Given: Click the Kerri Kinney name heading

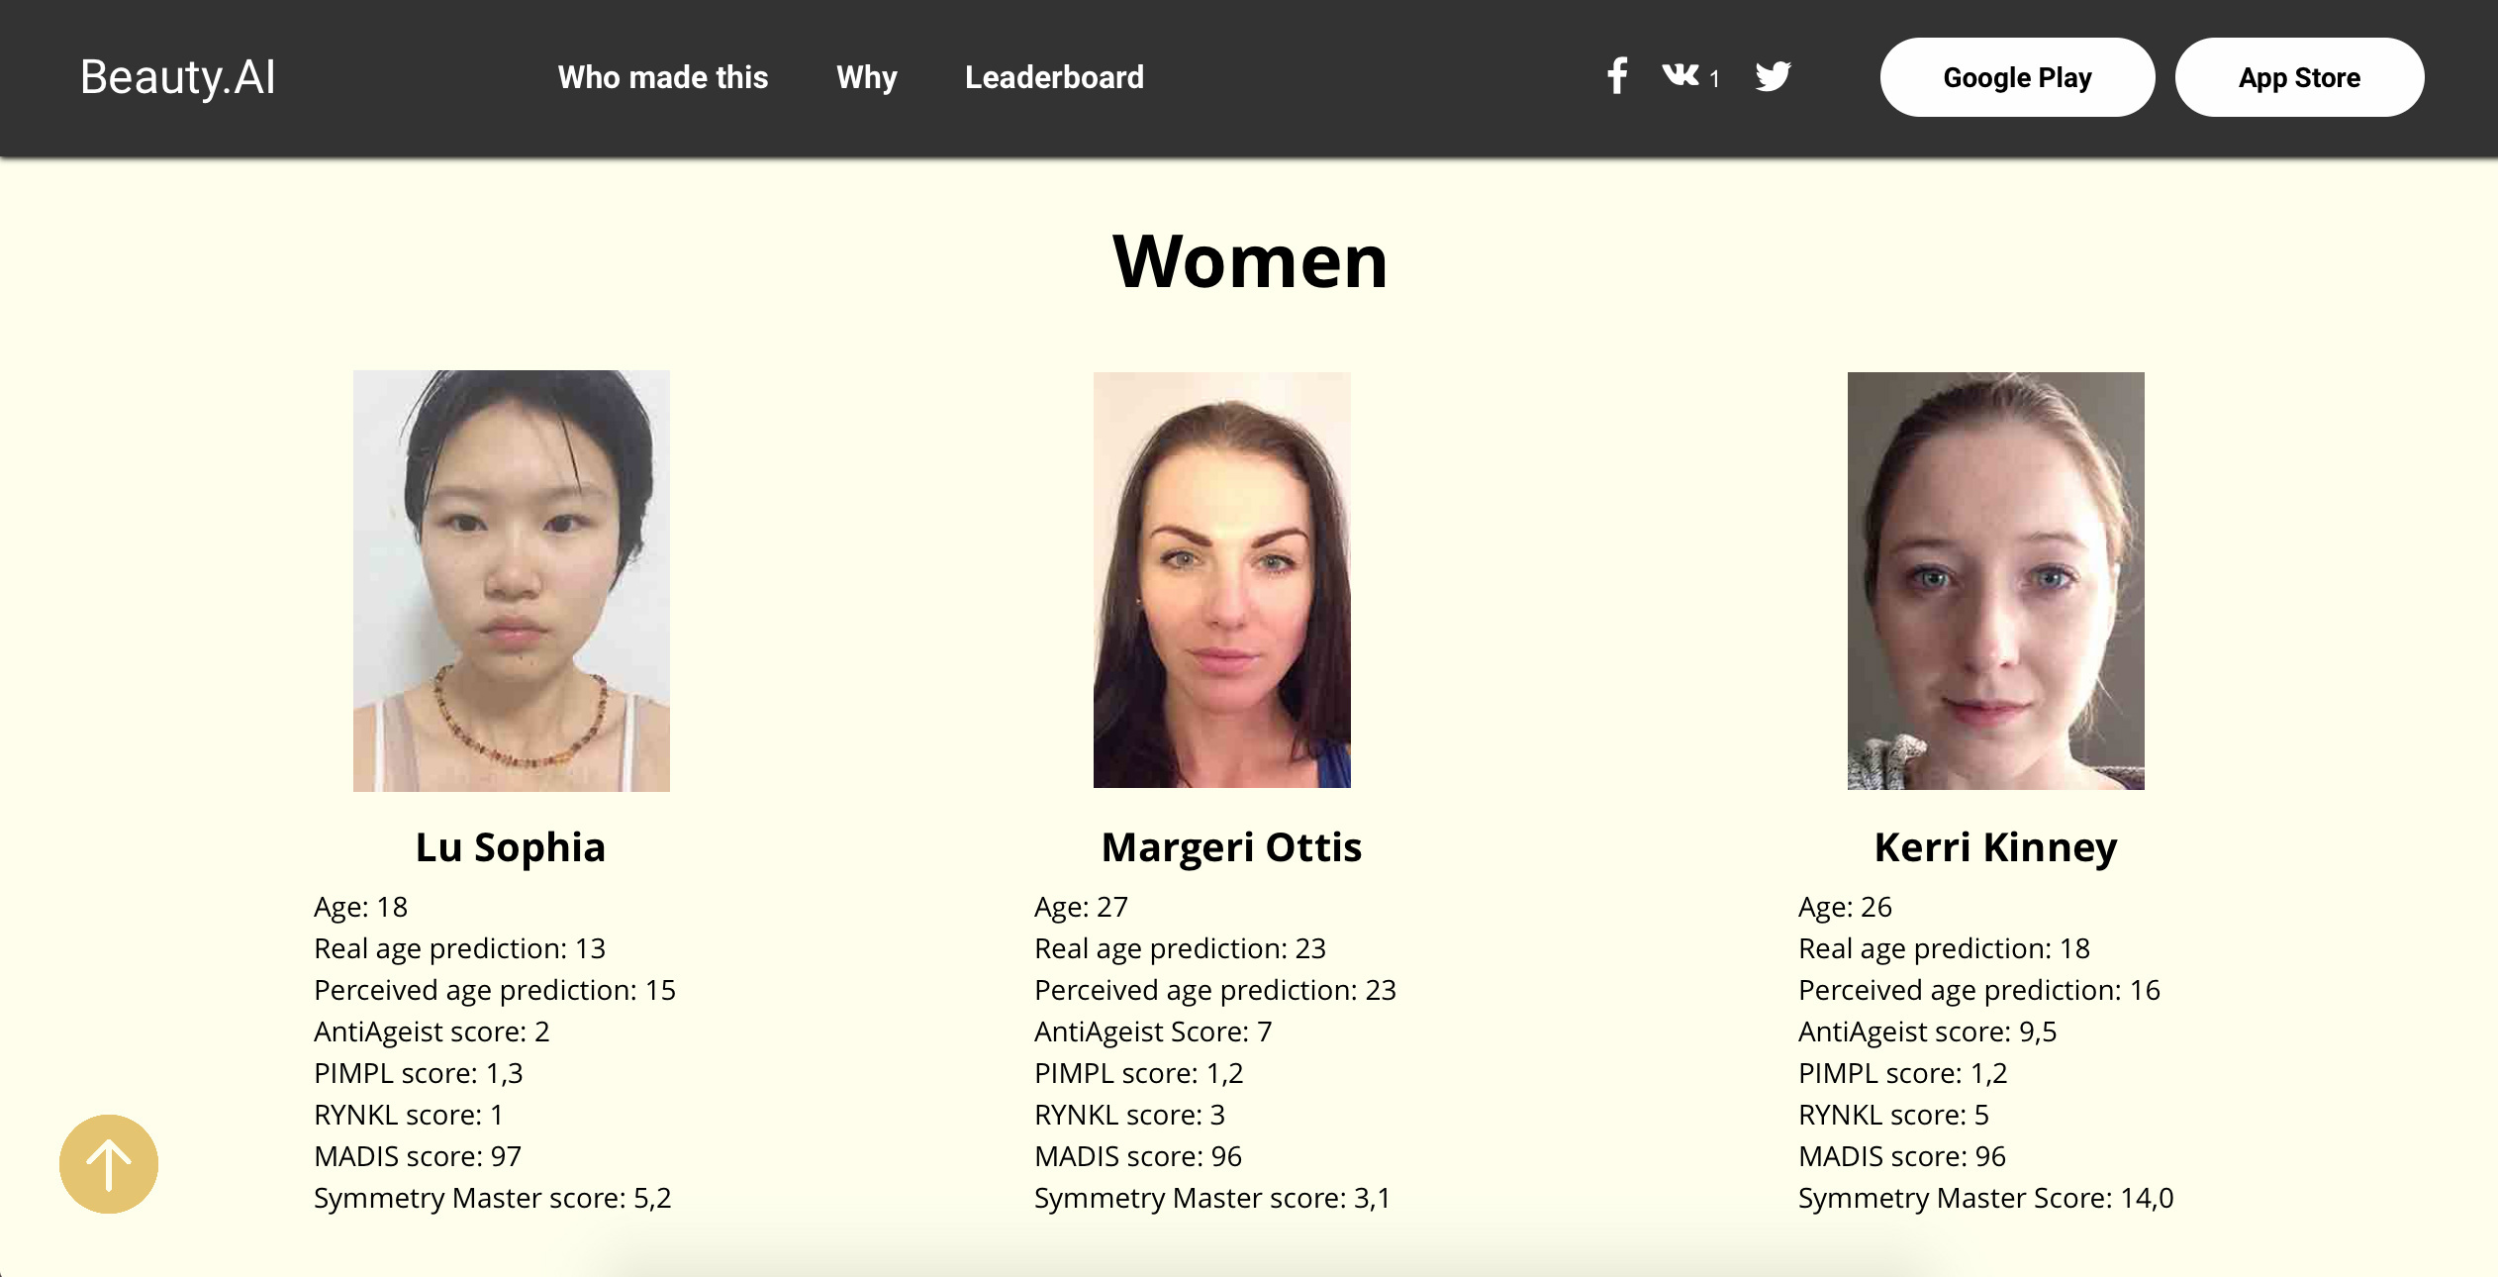Looking at the screenshot, I should 1995,847.
